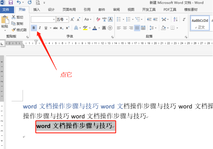Switch to the 开发工具 tab

coord(149,10)
